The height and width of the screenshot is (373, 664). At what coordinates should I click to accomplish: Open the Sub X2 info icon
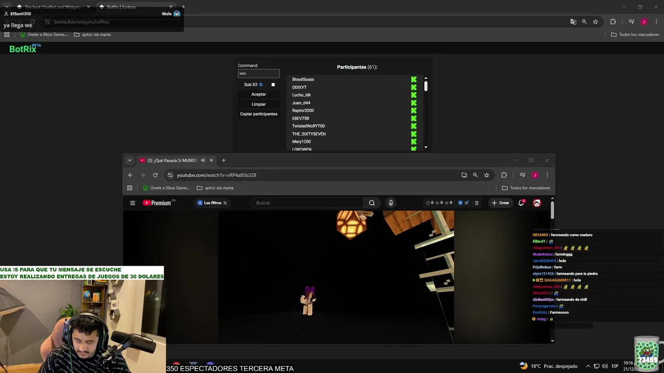(261, 84)
